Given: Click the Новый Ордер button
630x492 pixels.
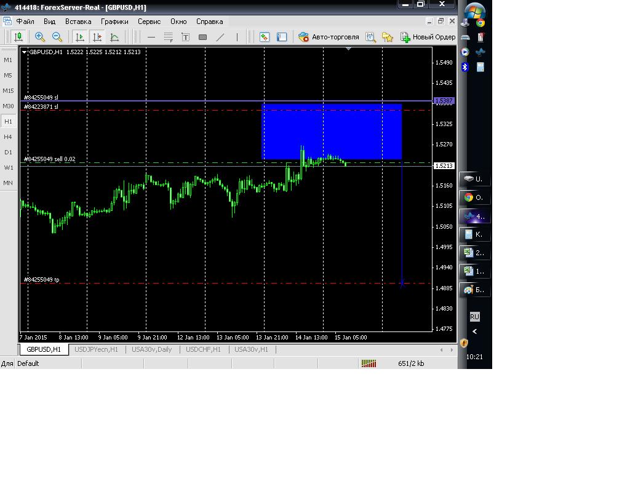Looking at the screenshot, I should pyautogui.click(x=428, y=37).
